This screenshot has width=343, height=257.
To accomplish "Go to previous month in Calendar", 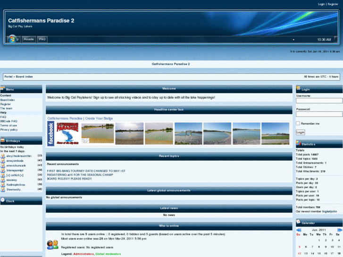I will click(x=299, y=230).
